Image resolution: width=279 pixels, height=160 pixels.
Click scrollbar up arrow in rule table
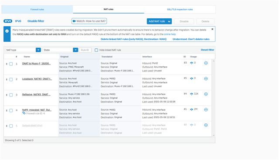coord(214,61)
